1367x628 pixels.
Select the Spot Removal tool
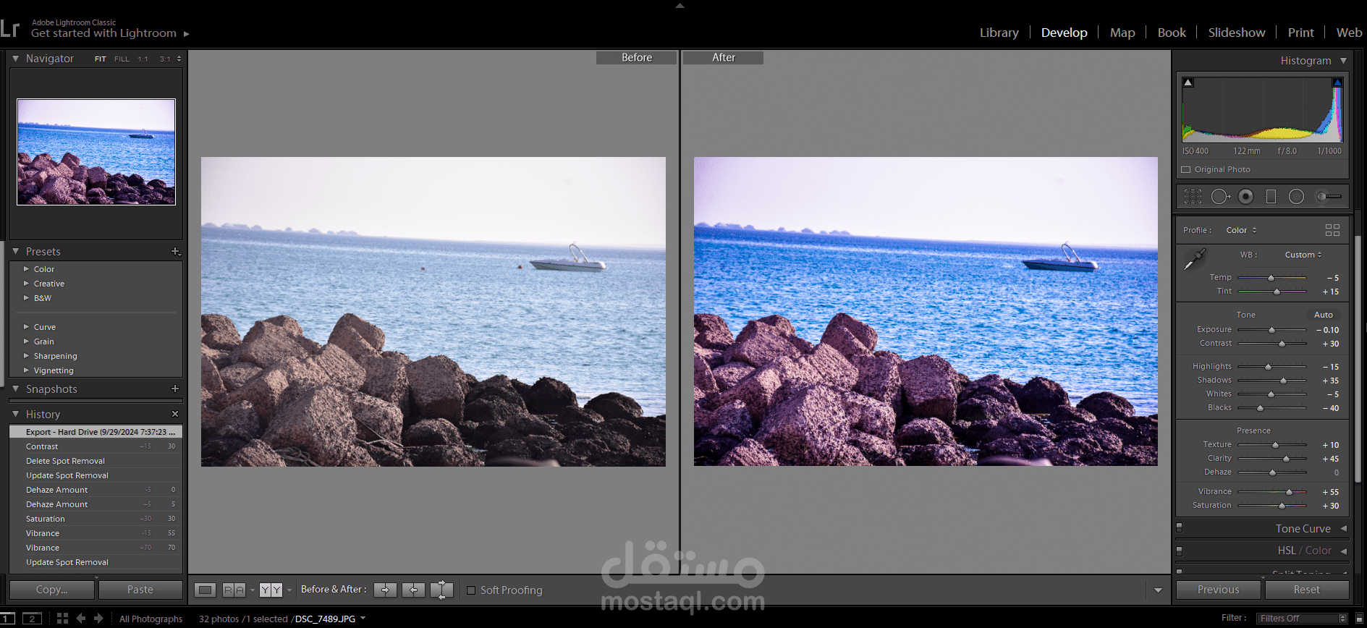[1221, 196]
